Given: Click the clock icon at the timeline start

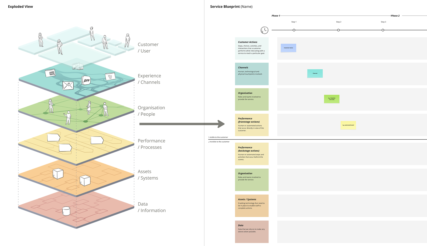Looking at the screenshot, I should (x=264, y=30).
